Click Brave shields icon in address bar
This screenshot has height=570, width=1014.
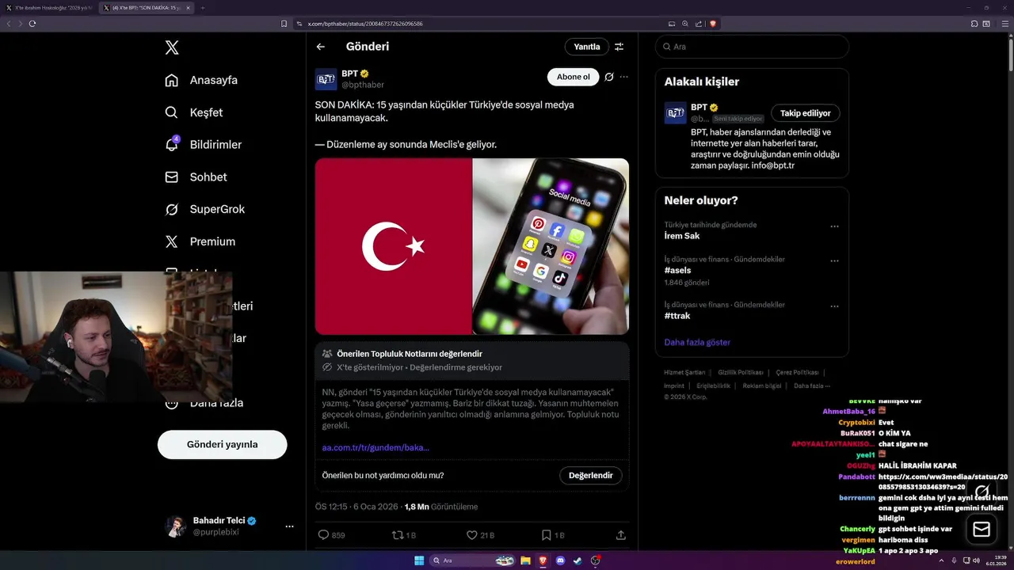click(713, 24)
